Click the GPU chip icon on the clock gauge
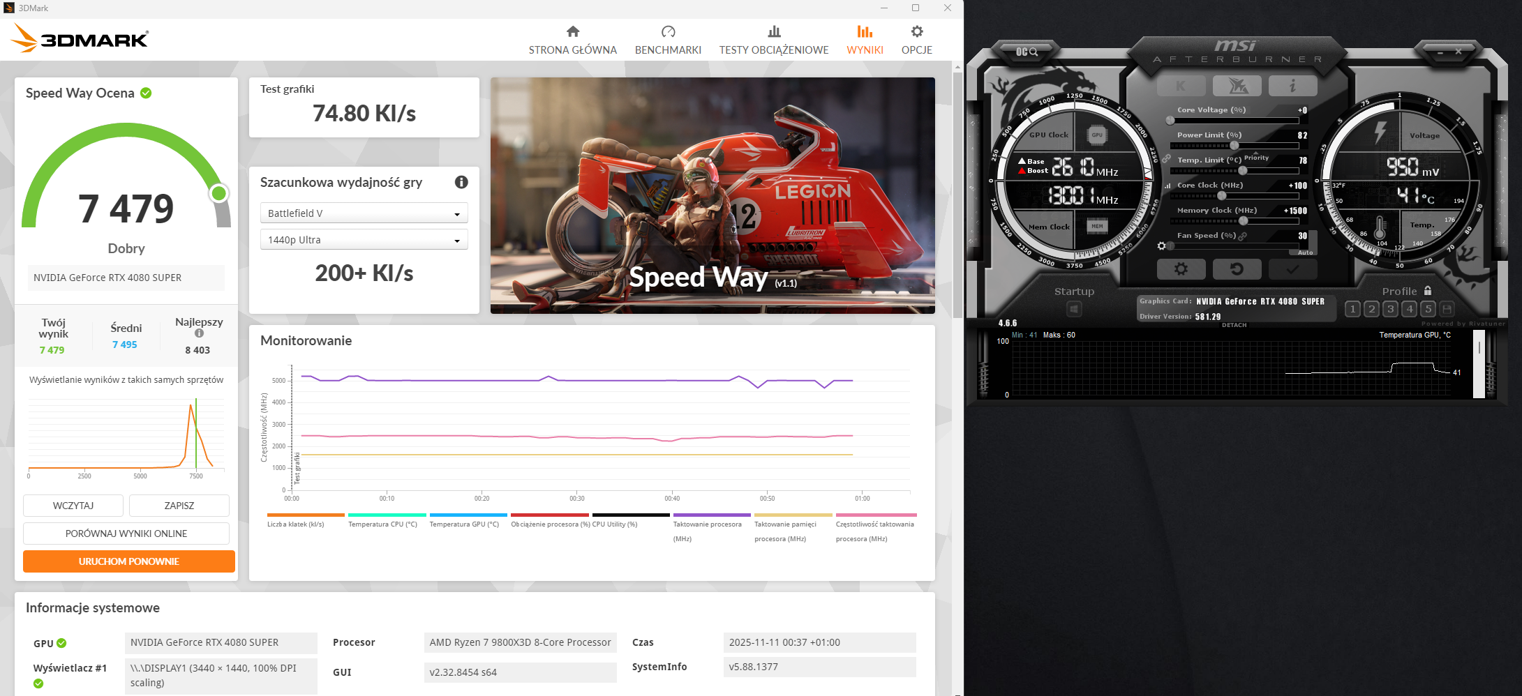 click(1097, 135)
